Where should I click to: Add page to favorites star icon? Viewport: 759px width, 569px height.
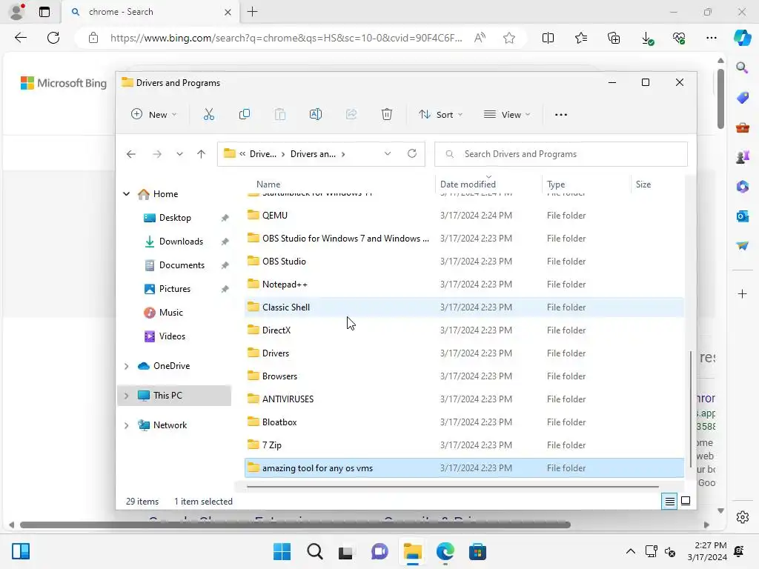click(508, 38)
